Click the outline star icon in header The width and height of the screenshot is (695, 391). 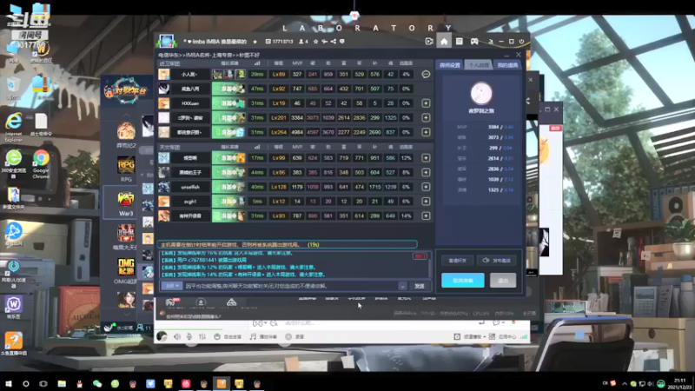(315, 41)
